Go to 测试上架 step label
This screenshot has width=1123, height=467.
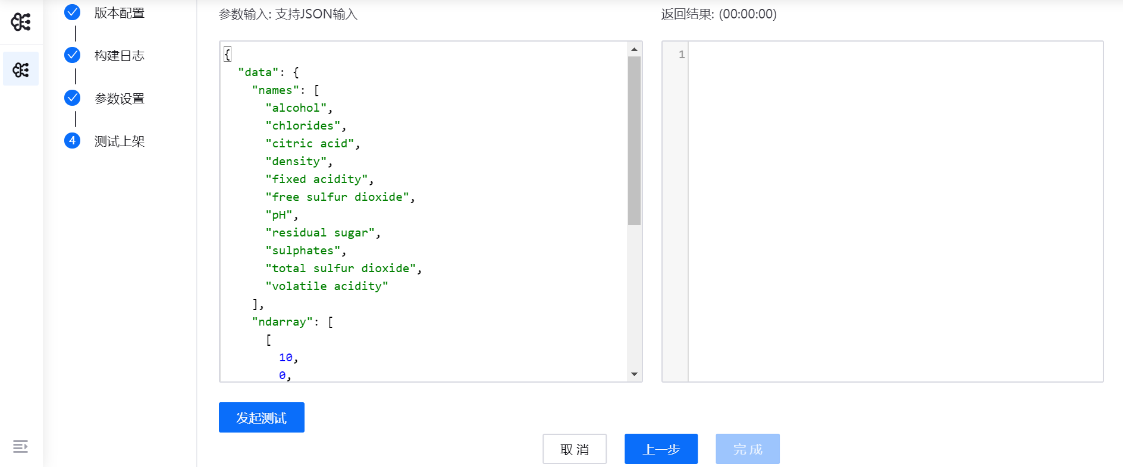tap(120, 141)
